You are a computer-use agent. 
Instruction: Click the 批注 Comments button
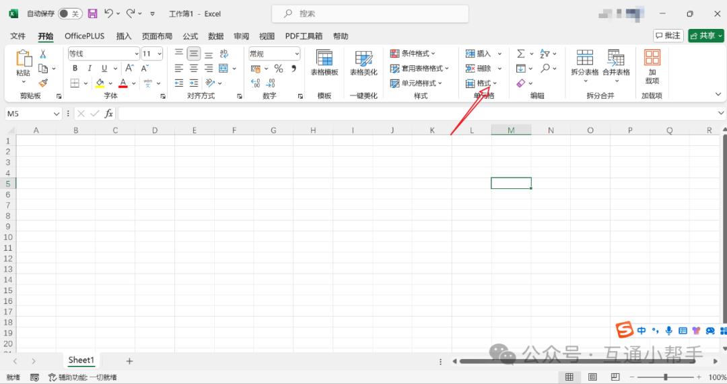[x=668, y=36]
